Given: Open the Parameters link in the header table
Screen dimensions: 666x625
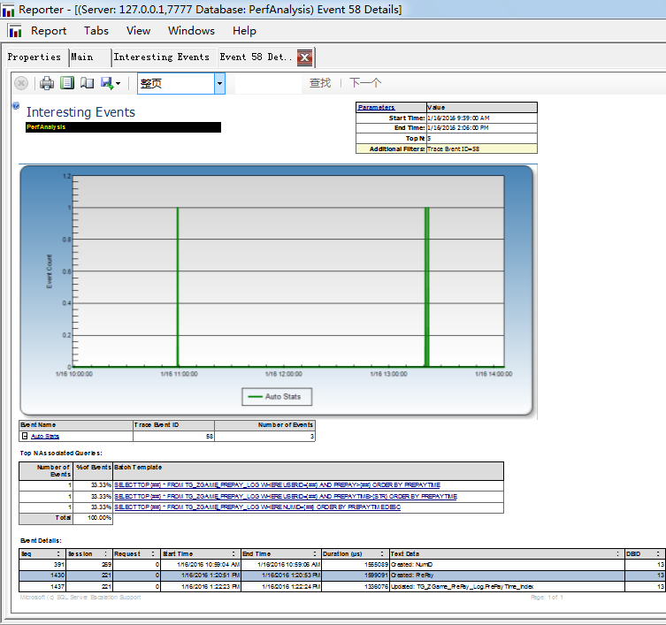Looking at the screenshot, I should pyautogui.click(x=376, y=108).
